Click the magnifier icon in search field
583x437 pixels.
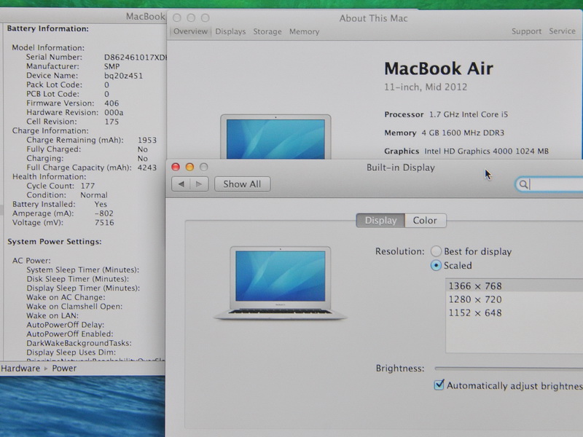(523, 184)
